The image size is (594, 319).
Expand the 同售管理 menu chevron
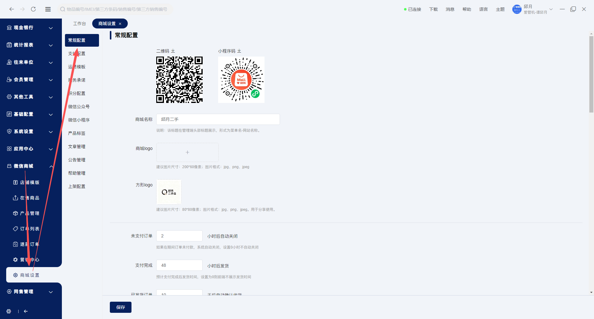tap(51, 292)
